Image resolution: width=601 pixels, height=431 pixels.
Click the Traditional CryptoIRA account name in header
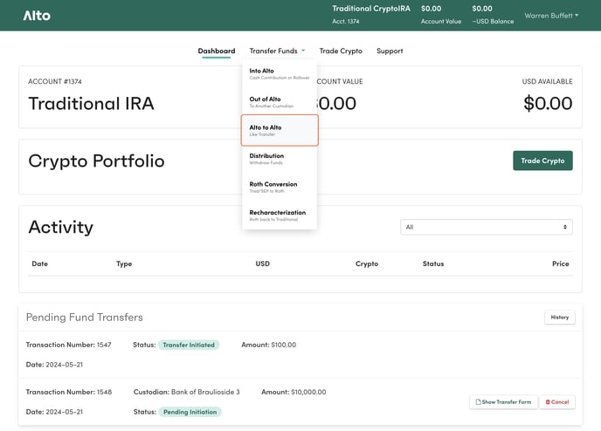[x=371, y=9]
